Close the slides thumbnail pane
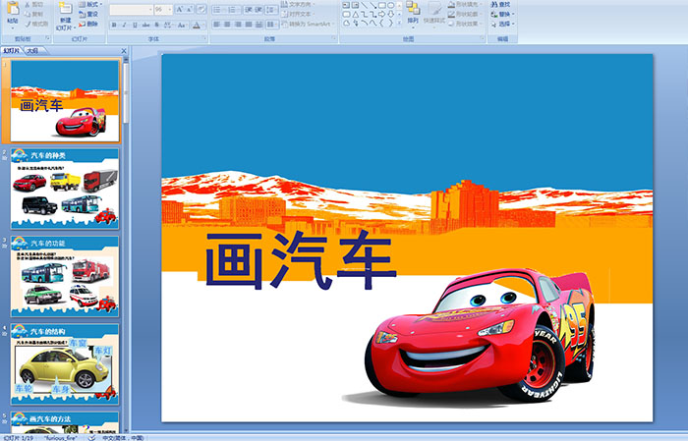Viewport: 688px width, 441px height. click(124, 51)
